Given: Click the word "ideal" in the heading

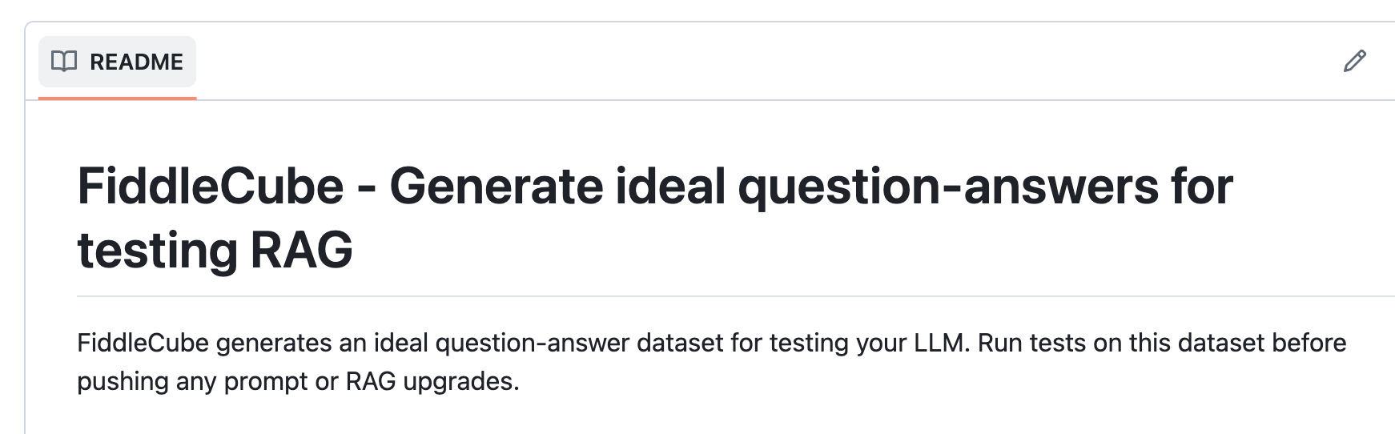Looking at the screenshot, I should pyautogui.click(x=670, y=187).
